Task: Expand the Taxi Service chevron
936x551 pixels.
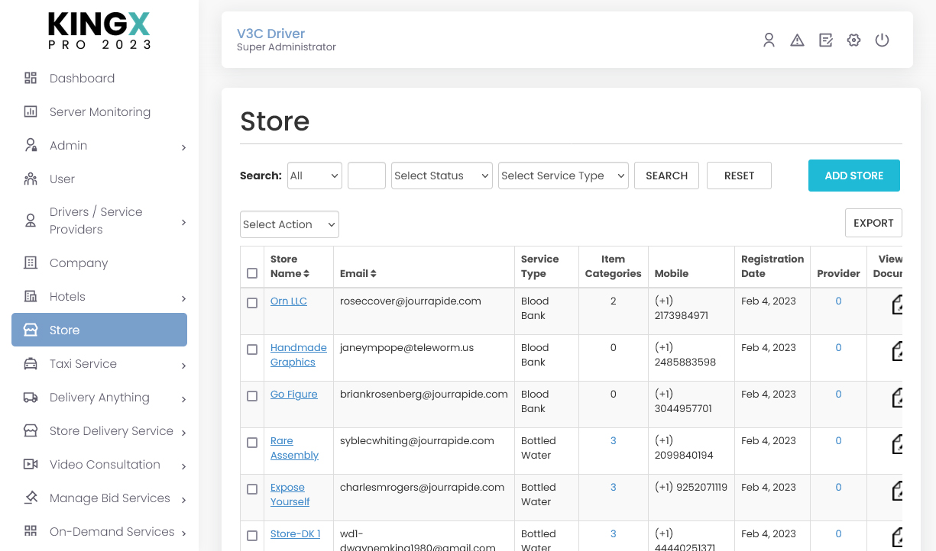Action: [x=183, y=366]
